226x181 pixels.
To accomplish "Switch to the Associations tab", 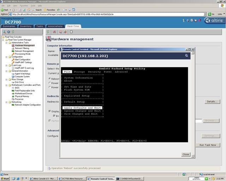I will click(x=55, y=26).
